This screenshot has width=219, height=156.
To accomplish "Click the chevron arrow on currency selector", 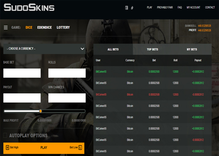I will (x=83, y=49).
